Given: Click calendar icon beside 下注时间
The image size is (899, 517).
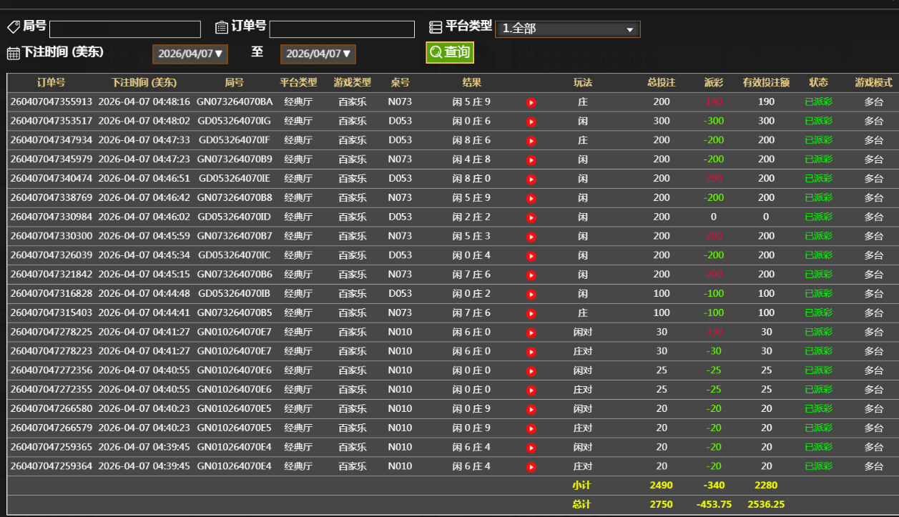Looking at the screenshot, I should click(13, 53).
